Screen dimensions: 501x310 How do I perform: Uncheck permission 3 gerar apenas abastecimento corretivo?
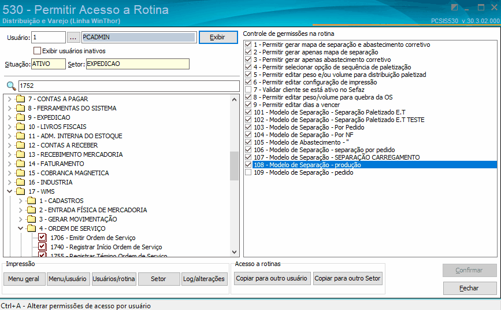coord(248,60)
